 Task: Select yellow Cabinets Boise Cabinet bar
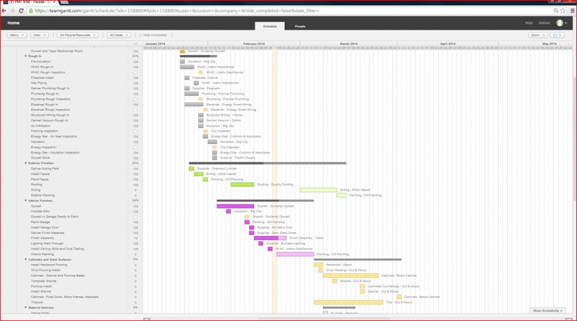350,275
